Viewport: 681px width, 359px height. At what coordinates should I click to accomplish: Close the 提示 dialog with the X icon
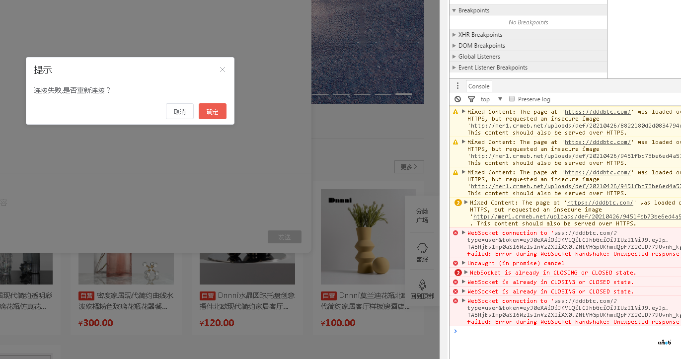223,70
